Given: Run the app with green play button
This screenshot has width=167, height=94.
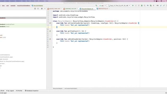Looking at the screenshot, I should tap(133, 5).
